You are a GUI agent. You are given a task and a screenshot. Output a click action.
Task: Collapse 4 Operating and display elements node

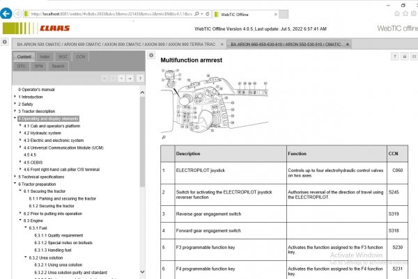[x=15, y=118]
